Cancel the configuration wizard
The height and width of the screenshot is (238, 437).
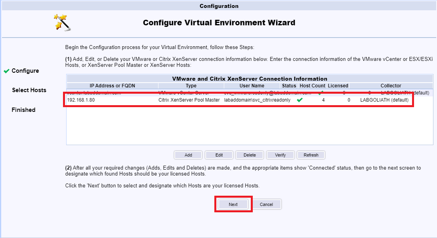click(x=266, y=204)
